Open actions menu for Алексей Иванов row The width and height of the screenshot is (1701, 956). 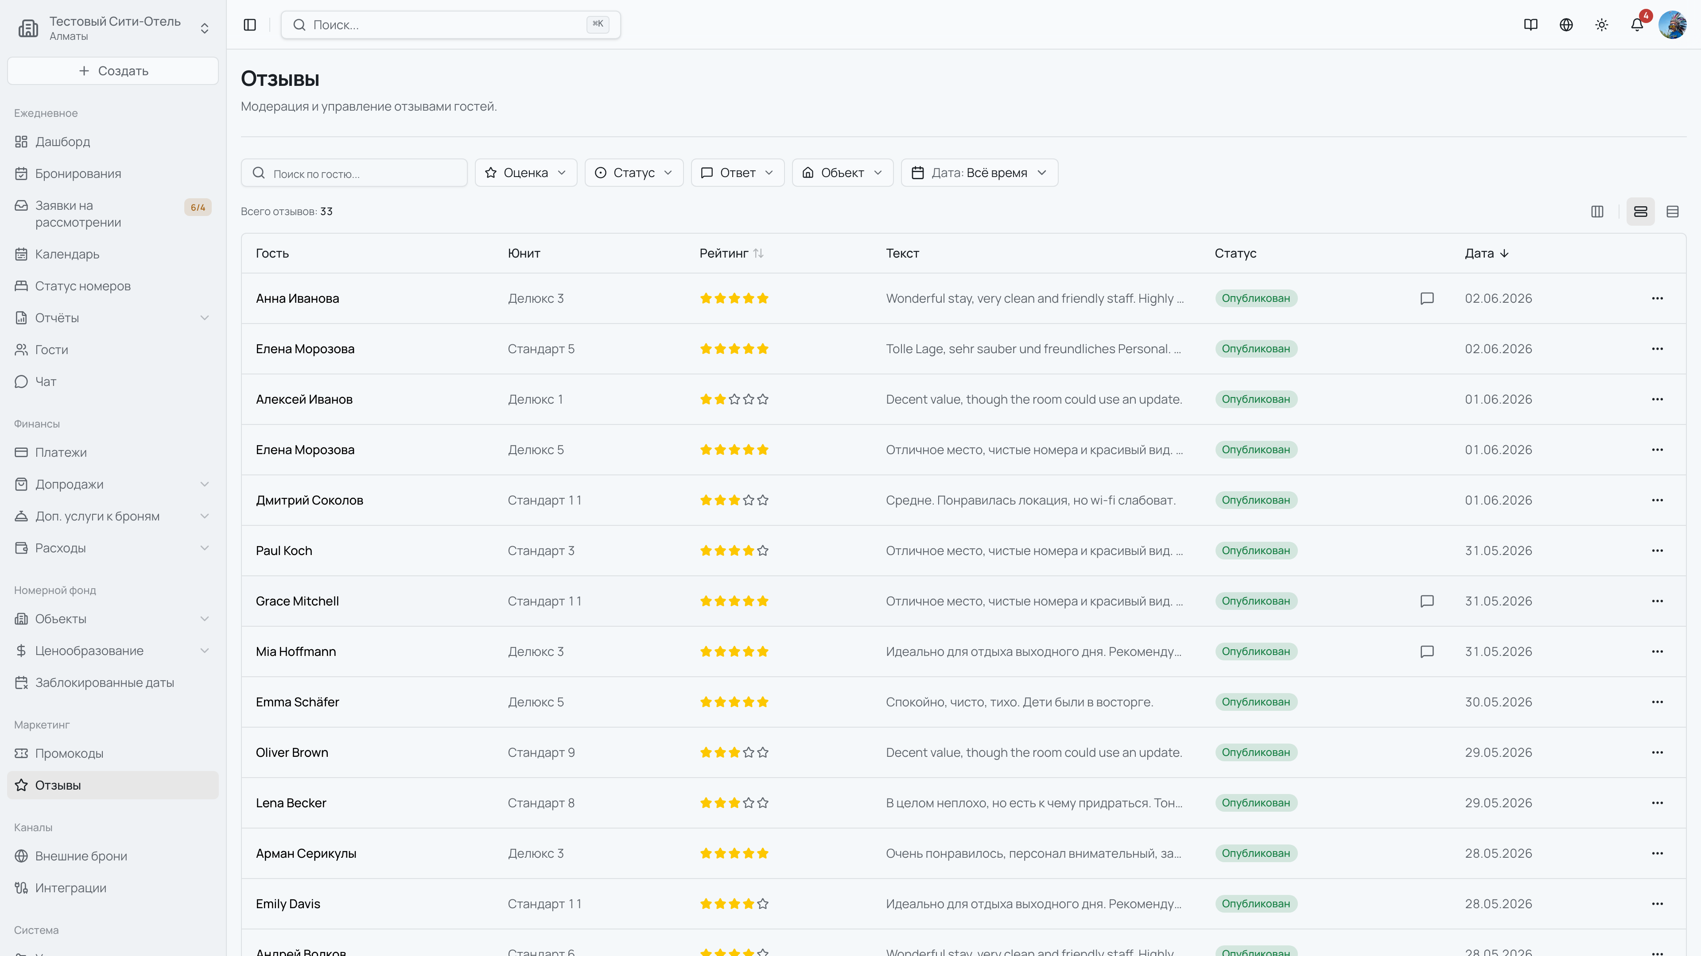(1658, 399)
